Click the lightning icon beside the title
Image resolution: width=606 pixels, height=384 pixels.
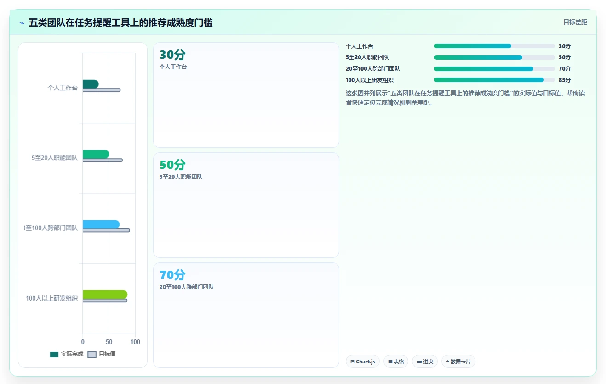[22, 23]
